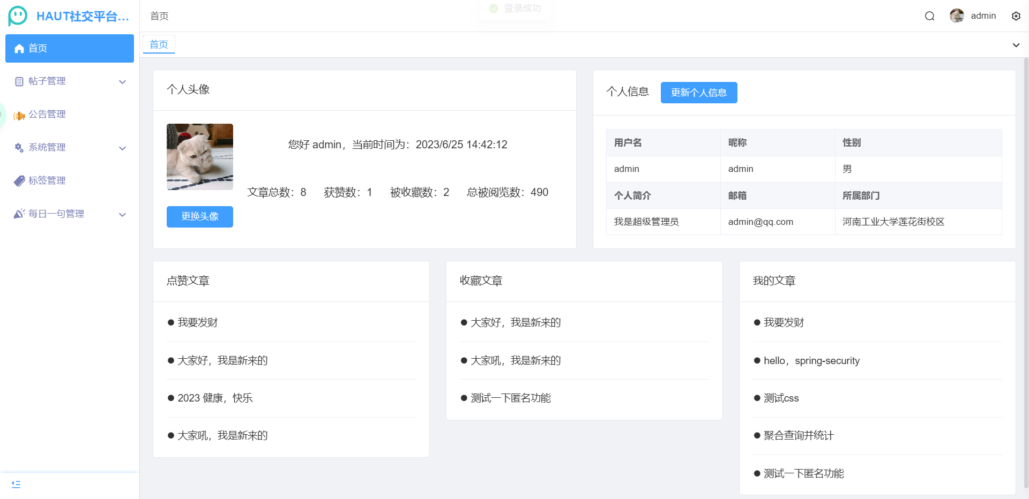The width and height of the screenshot is (1029, 499).
Task: Click the HAUT社交平台 logo icon
Action: coord(17,16)
